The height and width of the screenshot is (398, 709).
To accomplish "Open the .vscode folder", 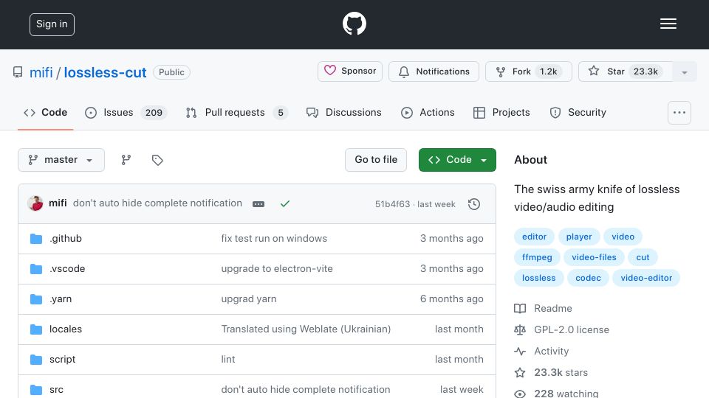I will point(67,268).
